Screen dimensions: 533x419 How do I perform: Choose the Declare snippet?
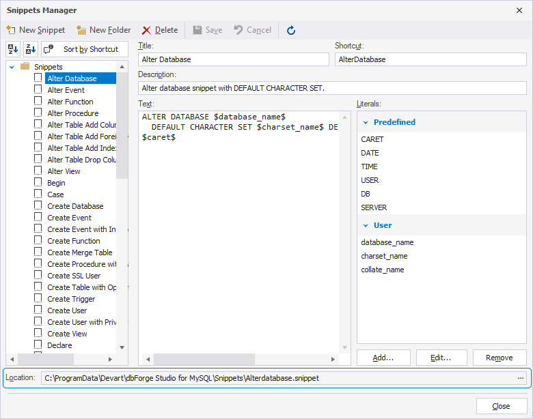(60, 345)
